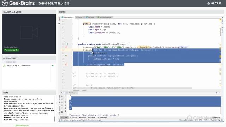The image size is (226, 127).
Task: Click the editor horizontal scrollbar
Action: coord(133,88)
